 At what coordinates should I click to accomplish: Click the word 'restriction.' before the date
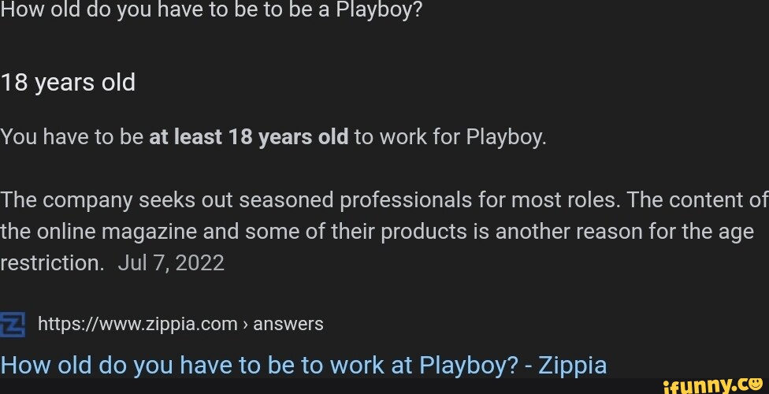coord(52,262)
